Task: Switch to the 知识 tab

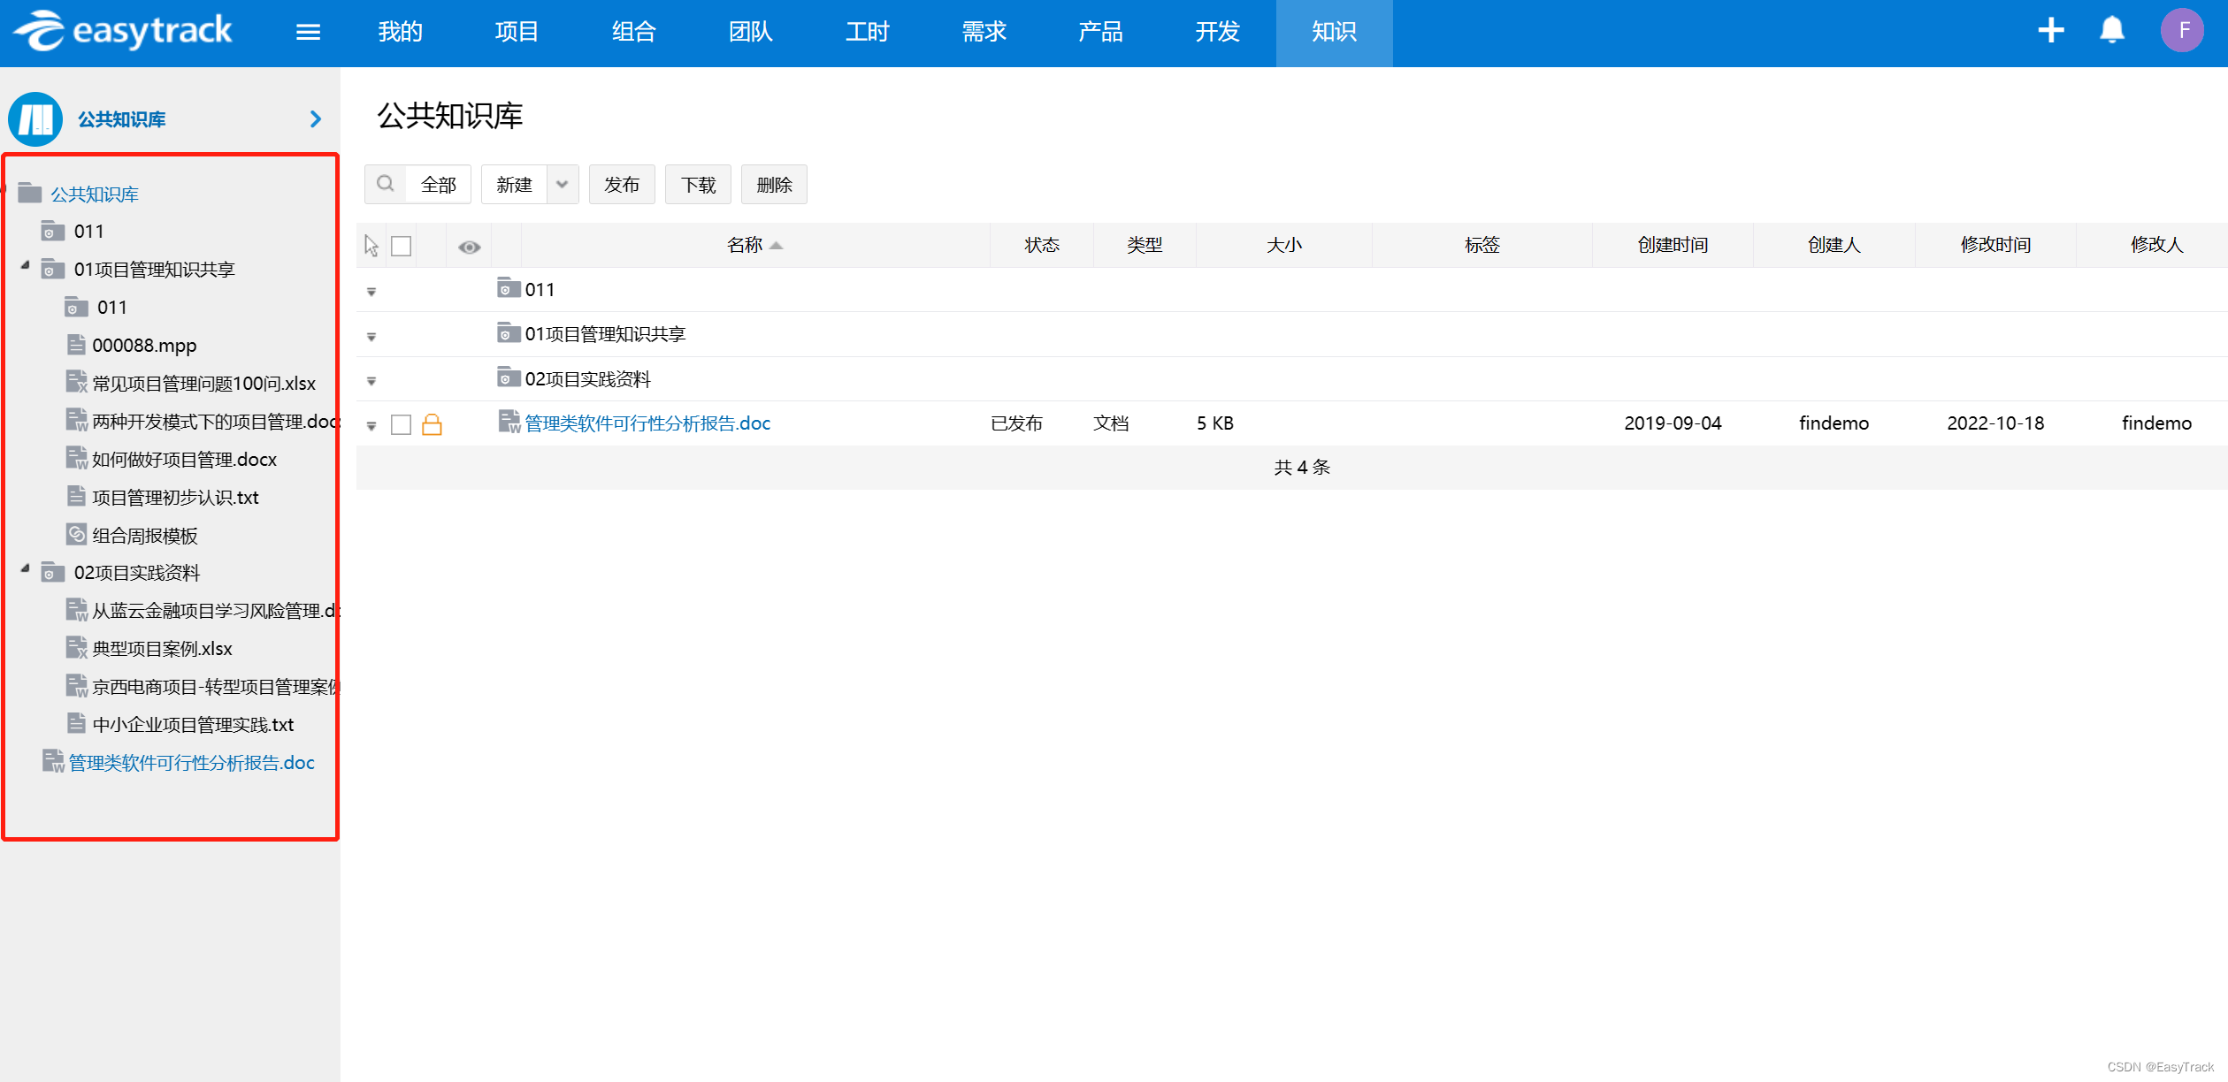Action: point(1334,32)
